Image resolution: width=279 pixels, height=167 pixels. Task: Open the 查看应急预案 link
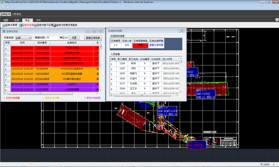[x=156, y=45]
